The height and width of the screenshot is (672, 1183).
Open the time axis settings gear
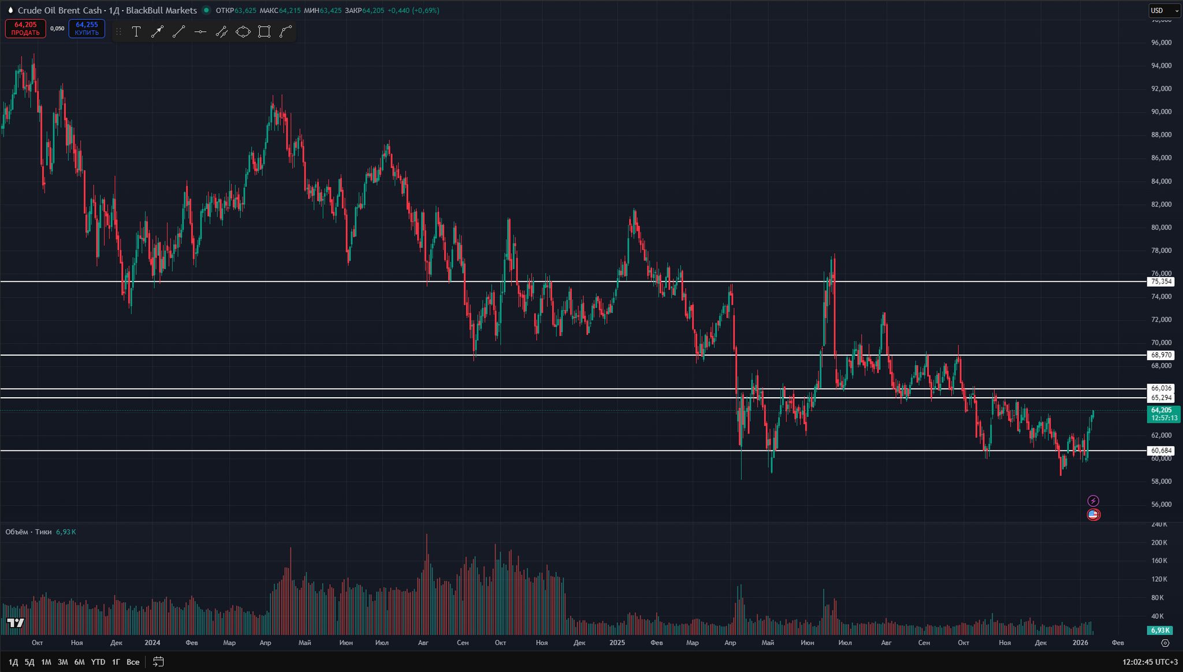[1165, 643]
